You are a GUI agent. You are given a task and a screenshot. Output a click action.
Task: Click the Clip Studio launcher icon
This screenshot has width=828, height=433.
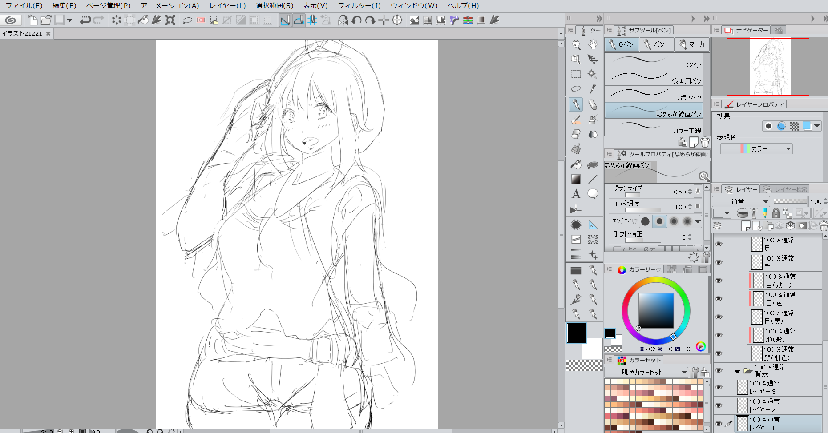coord(11,20)
